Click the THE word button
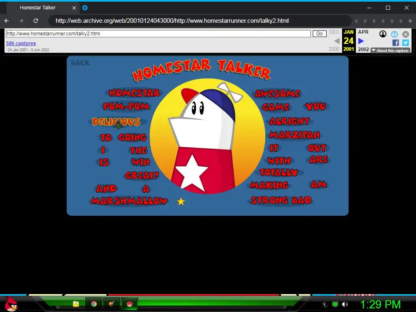Viewport: 416px width, 312px height. click(138, 151)
